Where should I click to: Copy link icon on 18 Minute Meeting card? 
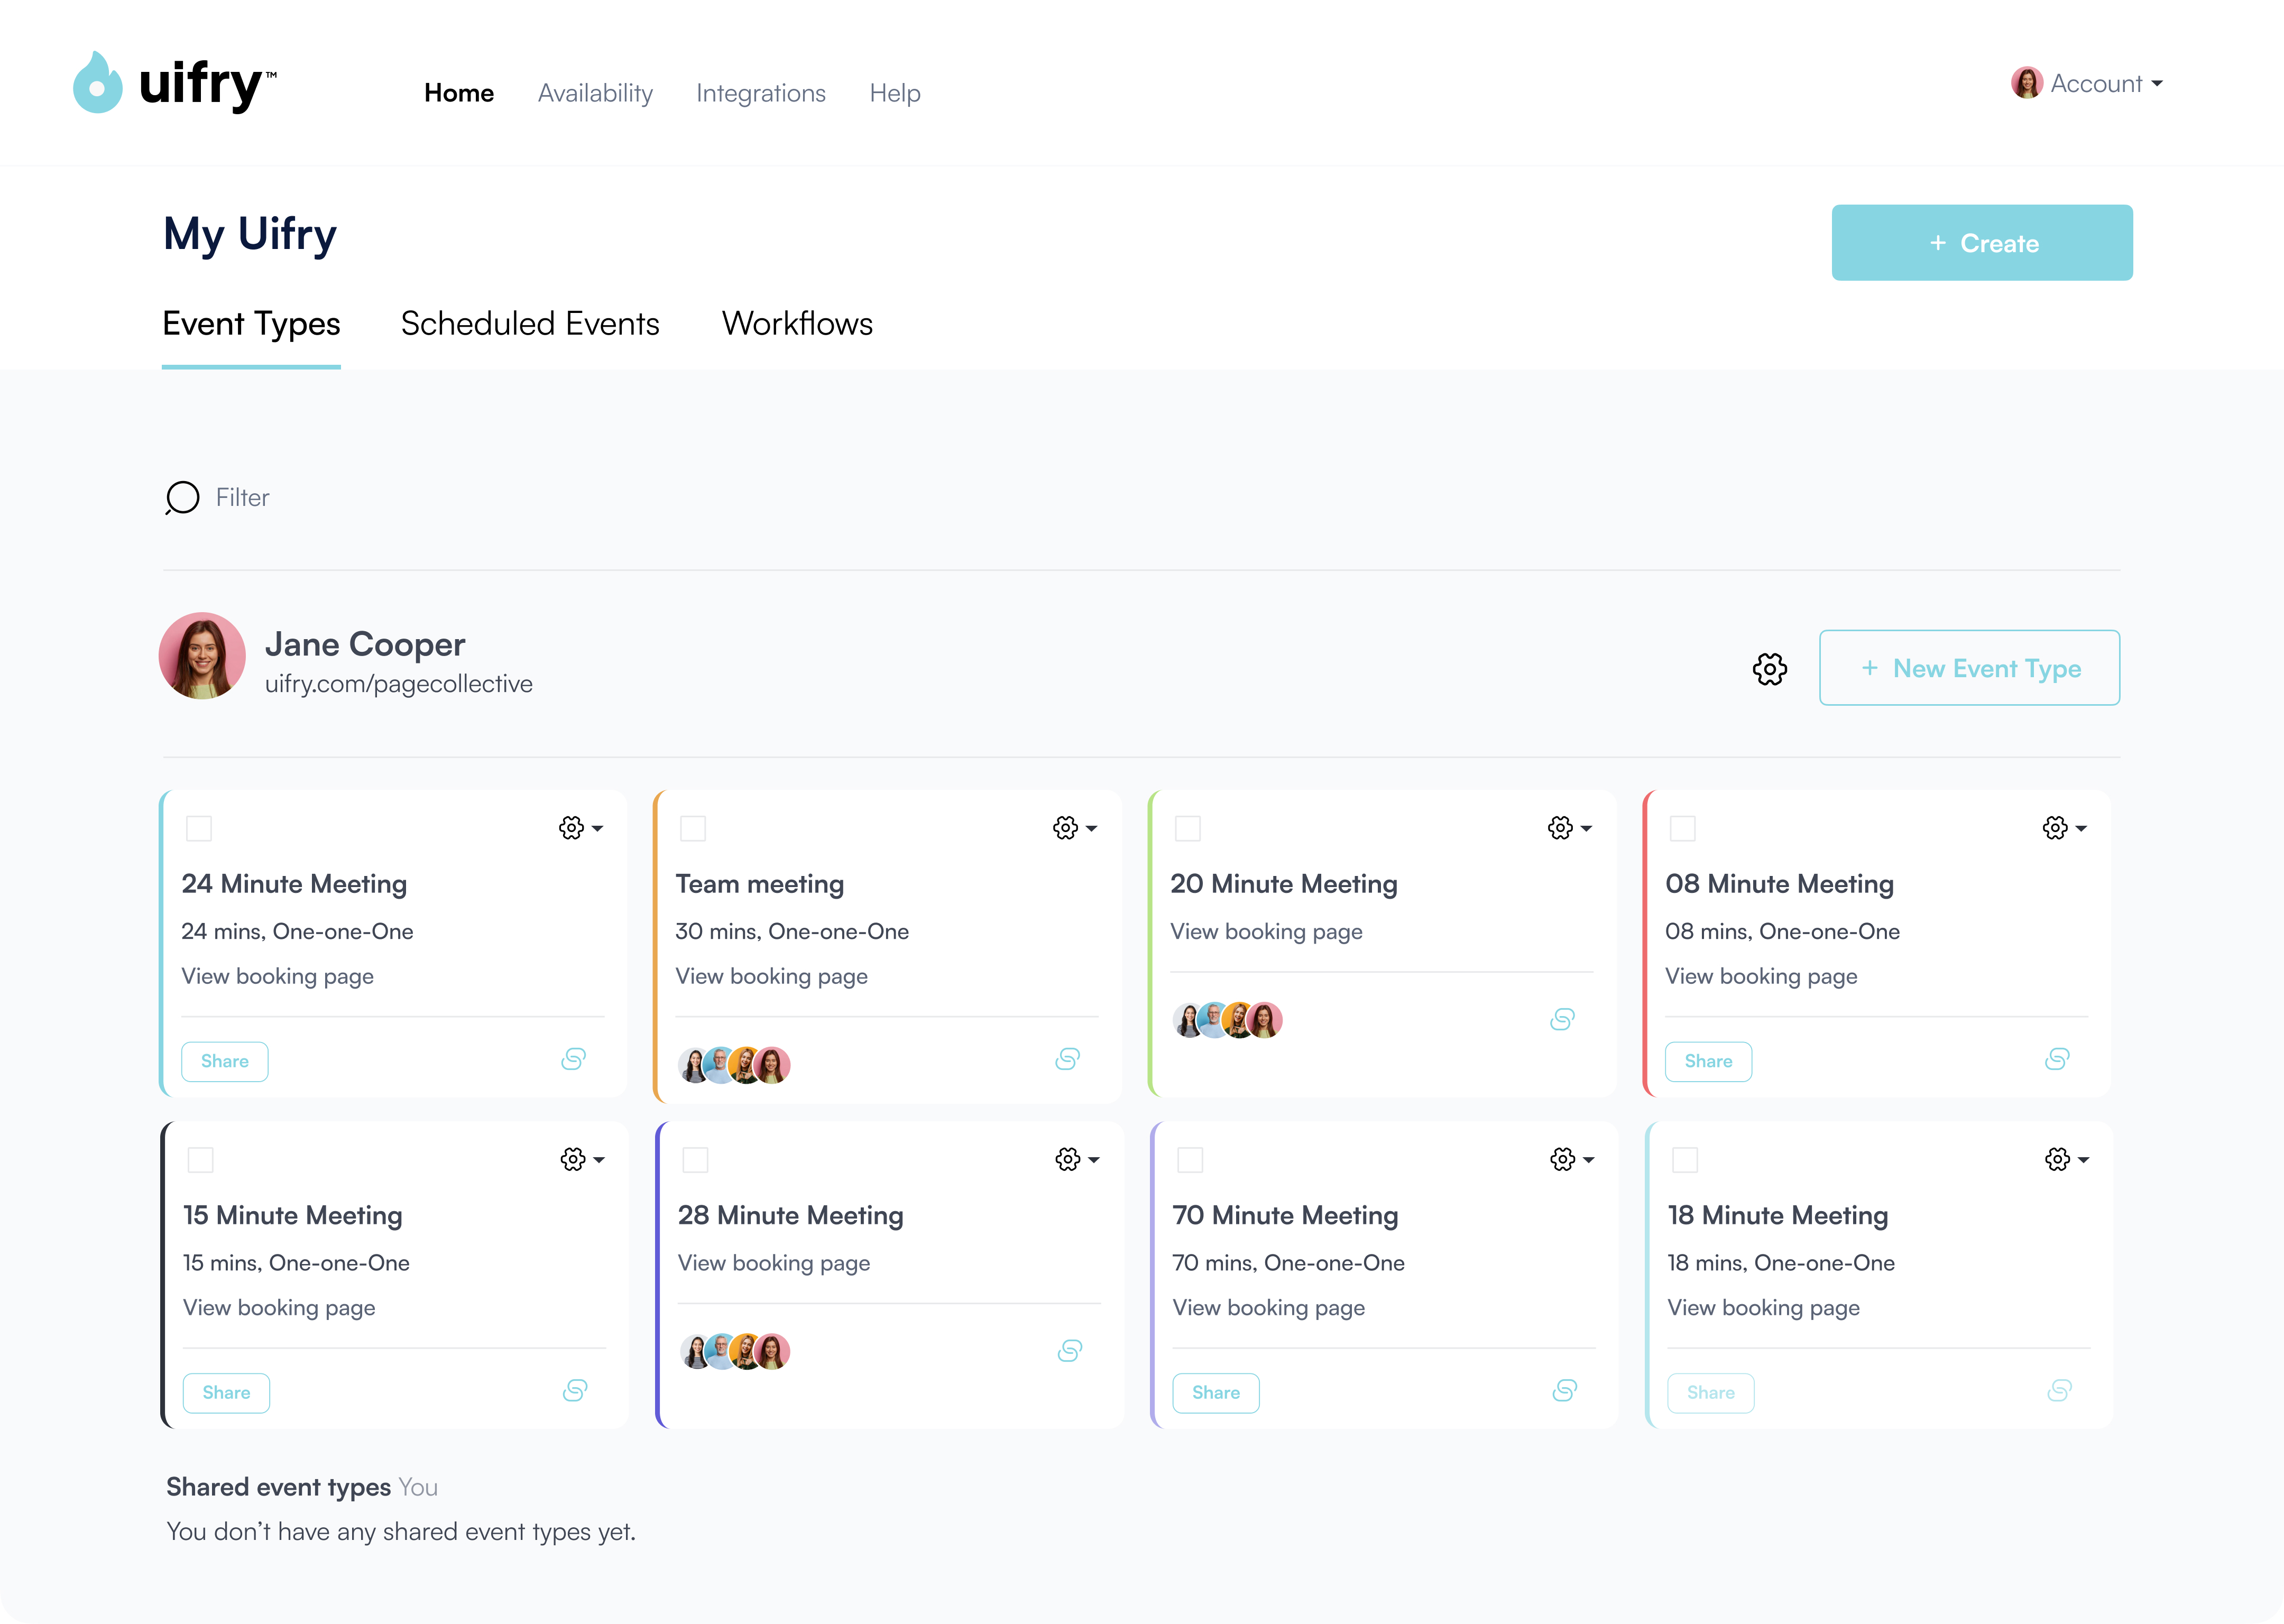click(2059, 1390)
